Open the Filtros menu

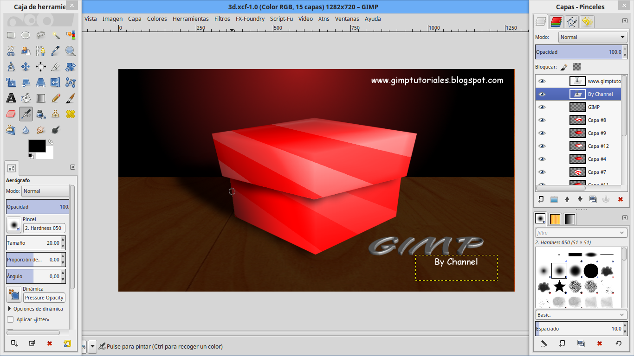(x=222, y=19)
